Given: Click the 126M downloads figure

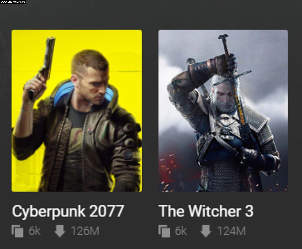Looking at the screenshot, I should click(x=85, y=231).
